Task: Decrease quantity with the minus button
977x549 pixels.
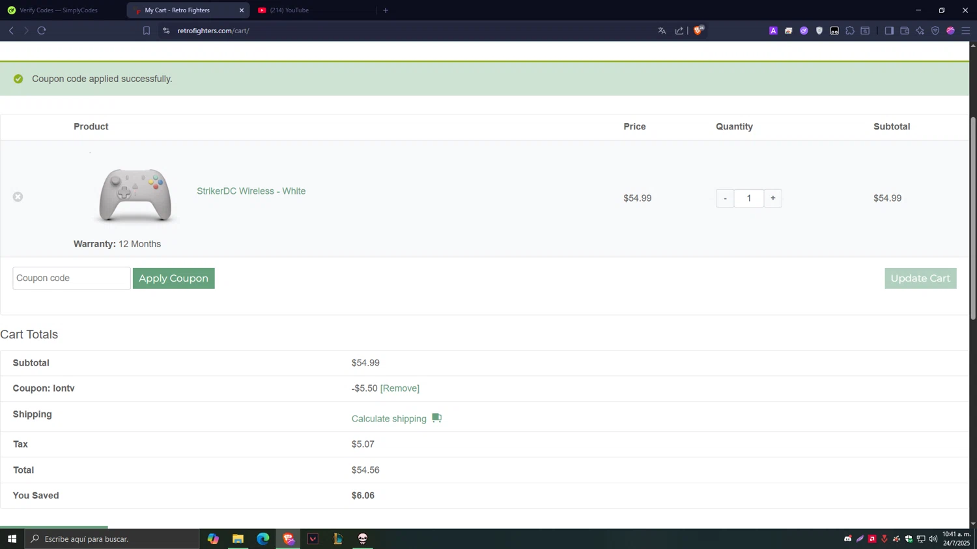Action: pyautogui.click(x=724, y=198)
